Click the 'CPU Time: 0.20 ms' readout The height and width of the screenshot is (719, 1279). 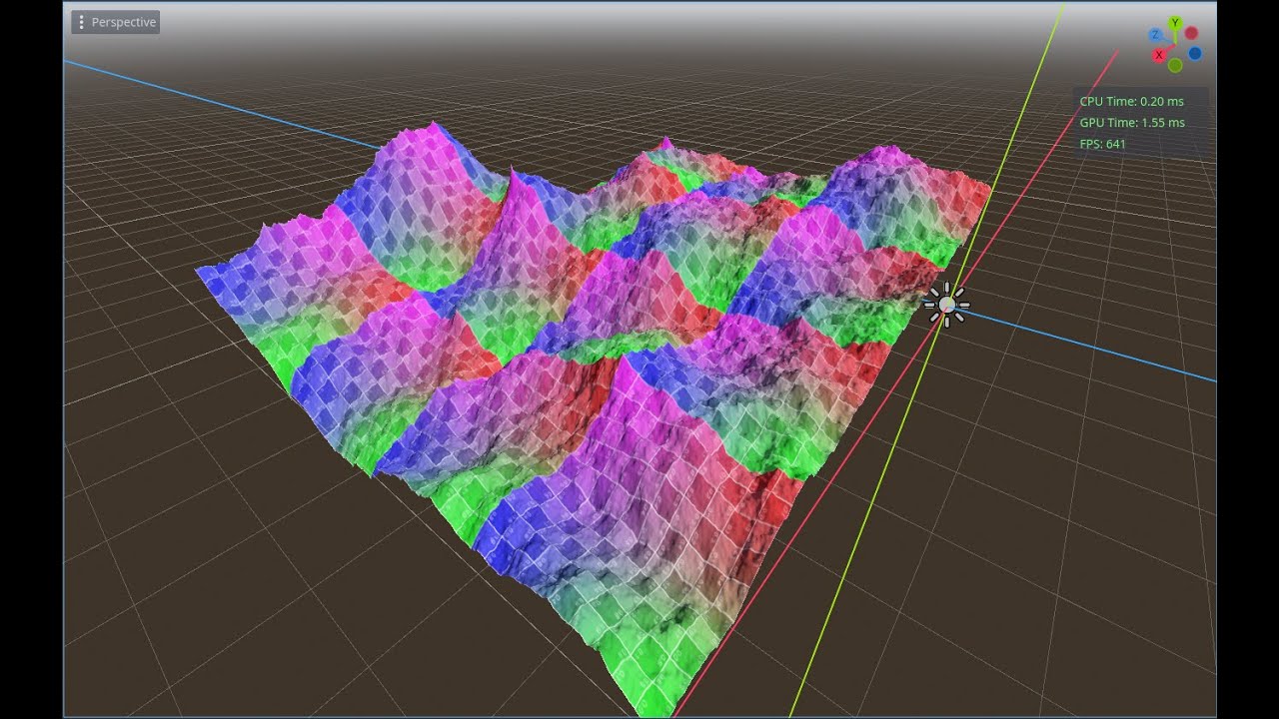click(x=1131, y=101)
